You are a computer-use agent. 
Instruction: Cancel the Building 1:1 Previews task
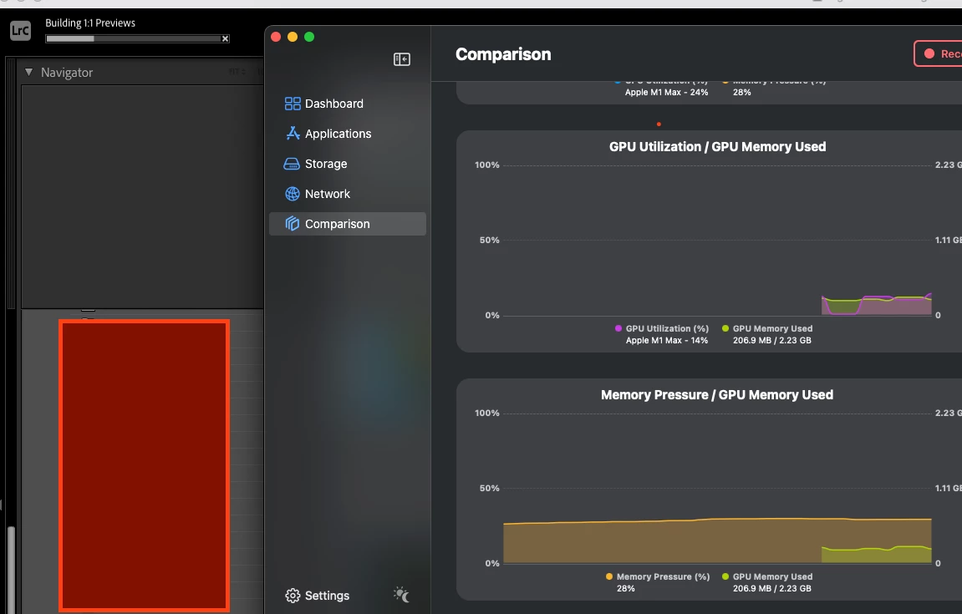tap(225, 38)
